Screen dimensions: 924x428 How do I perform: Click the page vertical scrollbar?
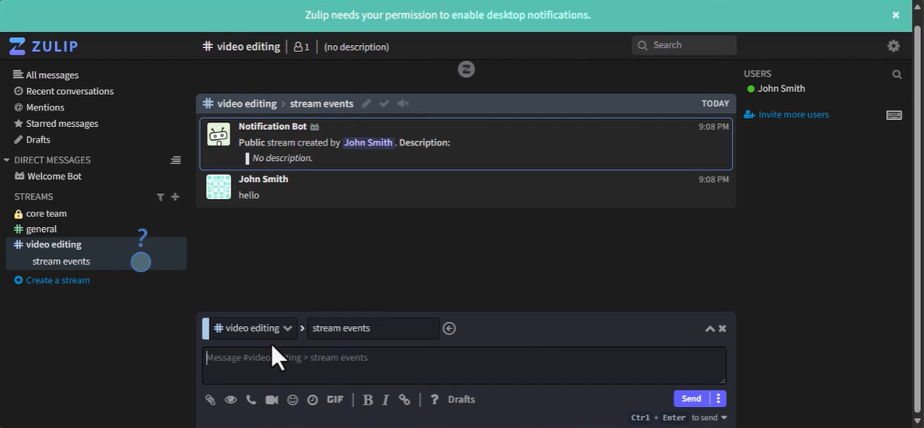coord(918,218)
